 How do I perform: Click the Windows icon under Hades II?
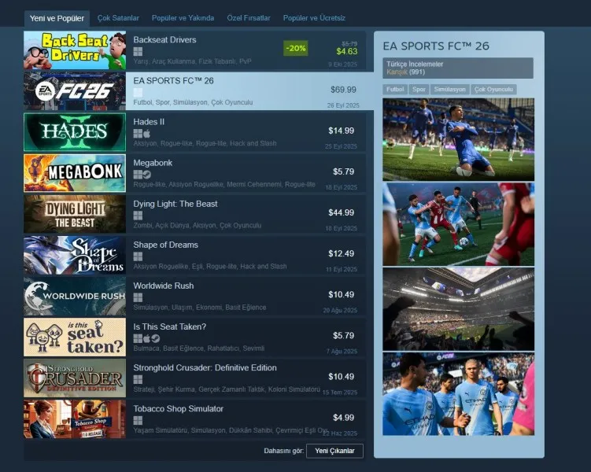(138, 134)
